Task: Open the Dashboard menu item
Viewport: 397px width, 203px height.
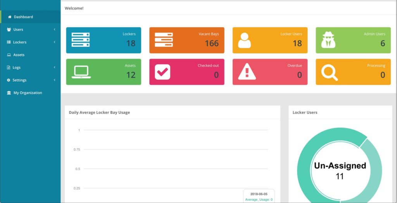Action: click(30, 17)
